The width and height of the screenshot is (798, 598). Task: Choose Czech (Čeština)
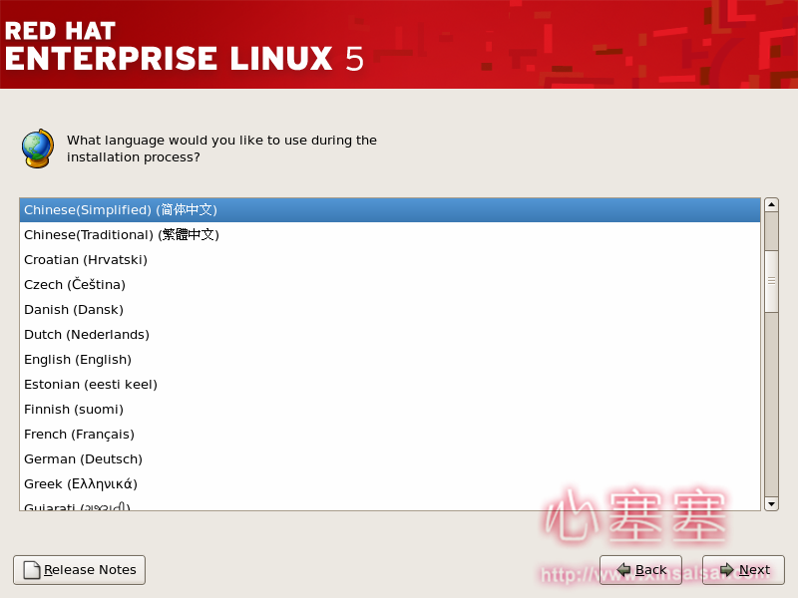(390, 285)
